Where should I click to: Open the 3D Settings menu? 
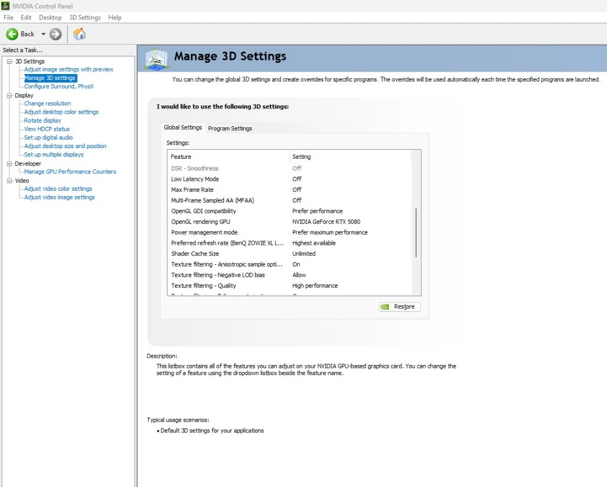pyautogui.click(x=85, y=17)
